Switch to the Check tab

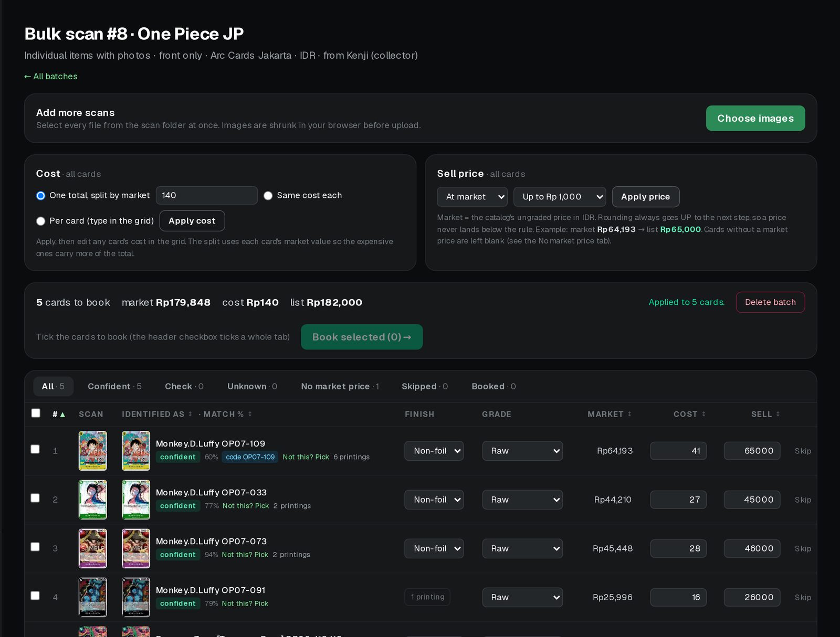[x=184, y=386]
